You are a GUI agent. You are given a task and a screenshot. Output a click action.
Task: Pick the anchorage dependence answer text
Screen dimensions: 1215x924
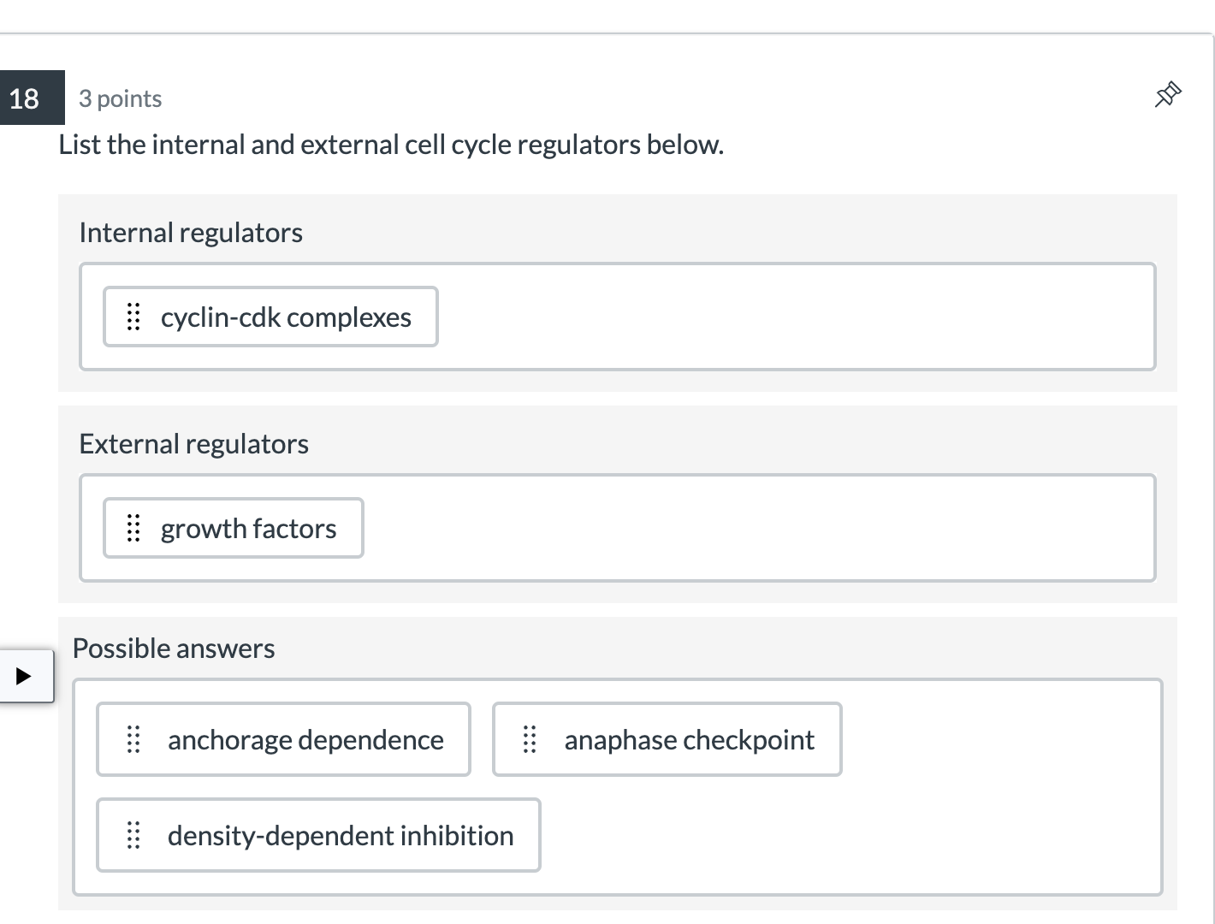[305, 740]
